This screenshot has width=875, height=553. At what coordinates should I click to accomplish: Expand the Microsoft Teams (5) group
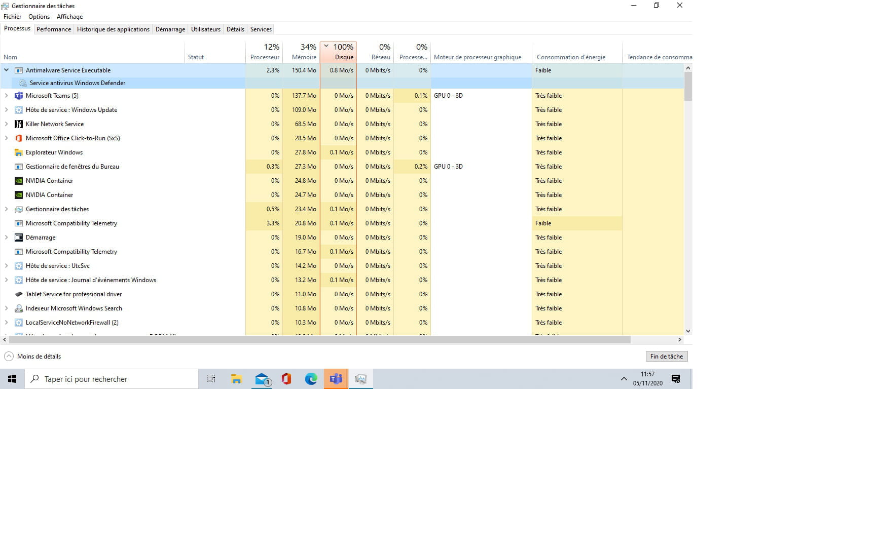click(x=7, y=96)
